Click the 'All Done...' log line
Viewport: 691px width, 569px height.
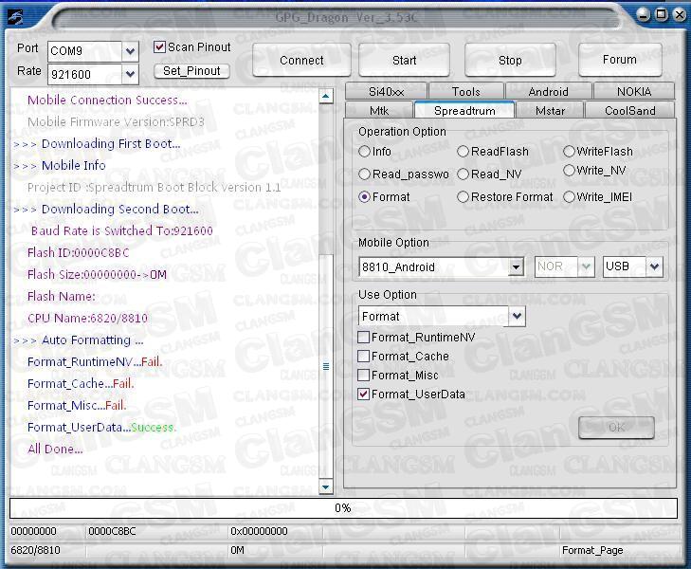[x=55, y=449]
